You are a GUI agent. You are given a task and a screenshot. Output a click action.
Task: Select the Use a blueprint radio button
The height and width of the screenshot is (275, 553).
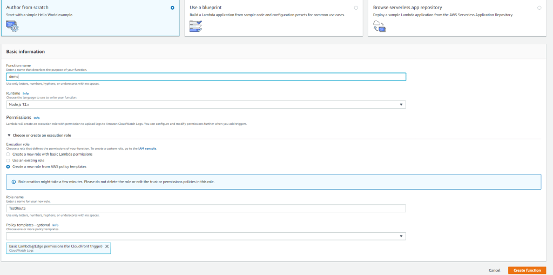coord(355,8)
